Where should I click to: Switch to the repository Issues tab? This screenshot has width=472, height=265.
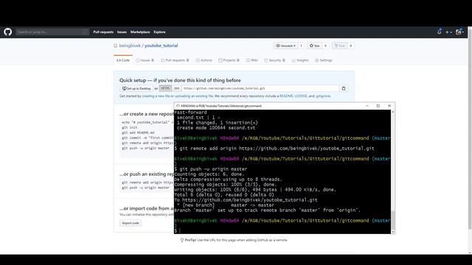[145, 60]
